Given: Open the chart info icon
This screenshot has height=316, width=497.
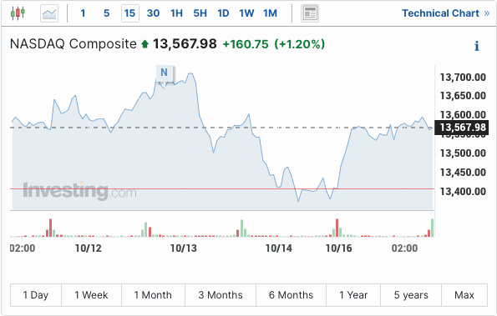Looking at the screenshot, I should [x=476, y=46].
